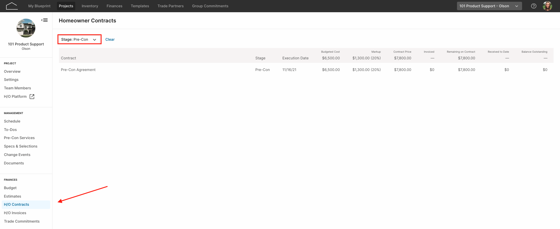Open the Pre-Con Agreement contract row

point(306,70)
